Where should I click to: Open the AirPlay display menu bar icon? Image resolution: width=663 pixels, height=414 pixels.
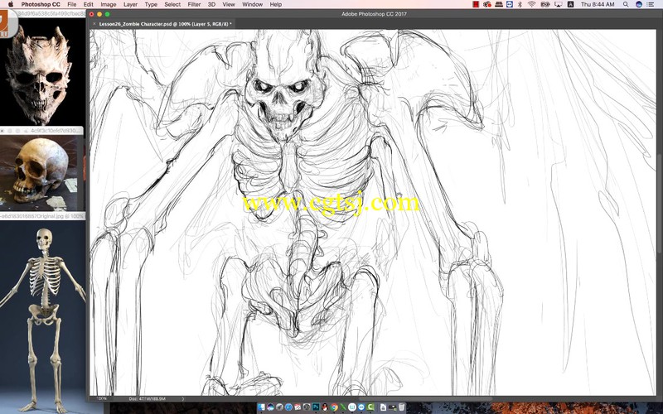point(558,4)
